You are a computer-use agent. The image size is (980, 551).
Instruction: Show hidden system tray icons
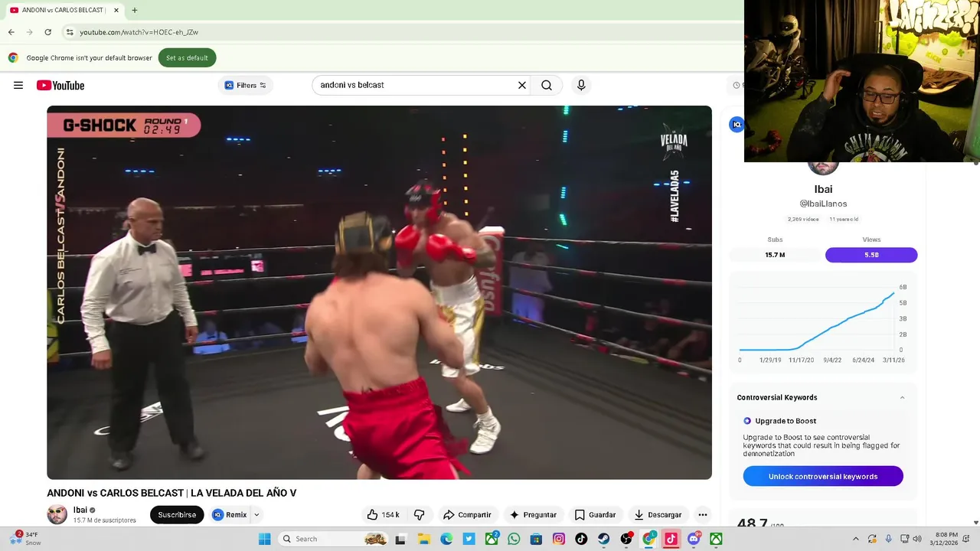tap(856, 539)
